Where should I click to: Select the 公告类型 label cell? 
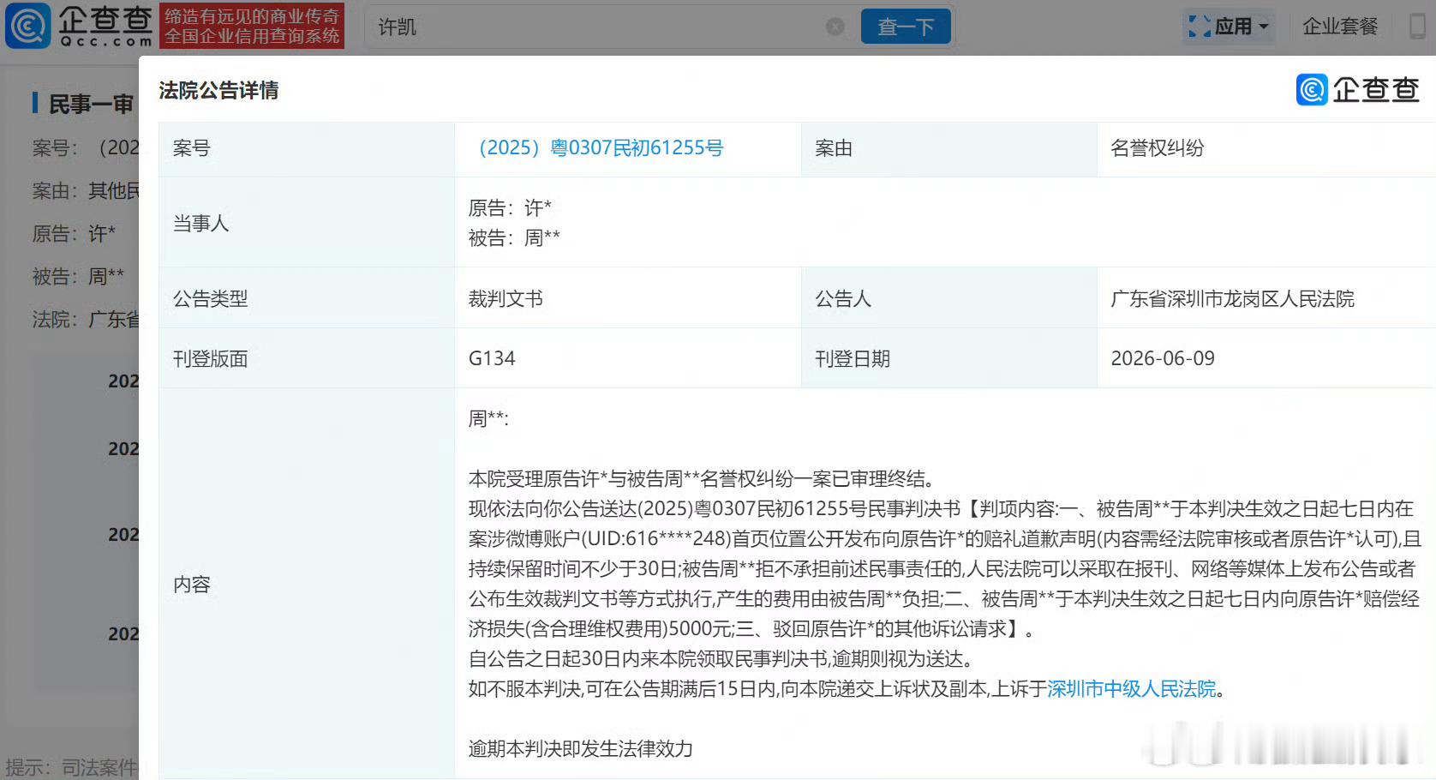tap(307, 298)
